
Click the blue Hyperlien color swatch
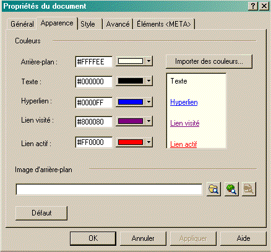click(x=131, y=102)
